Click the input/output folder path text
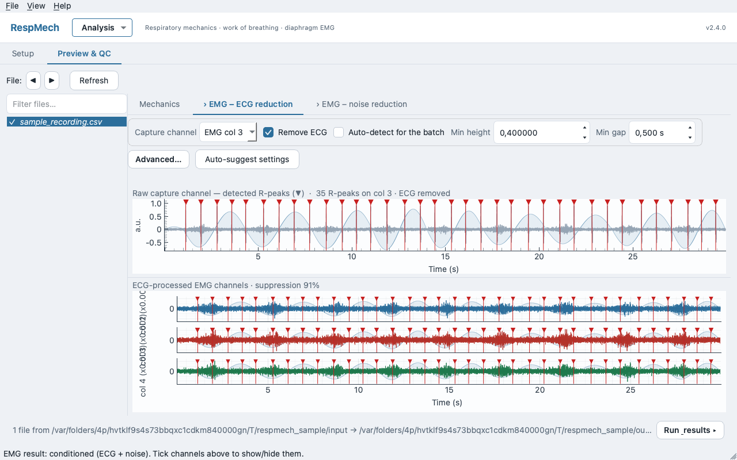Image resolution: width=737 pixels, height=460 pixels. pyautogui.click(x=333, y=430)
